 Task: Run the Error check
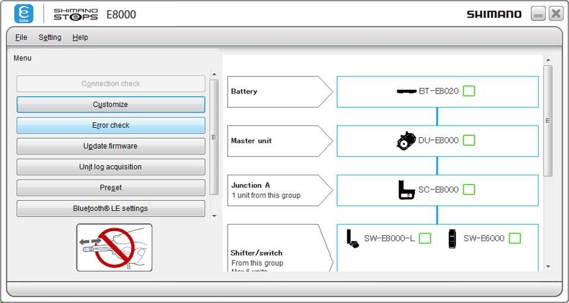(111, 125)
